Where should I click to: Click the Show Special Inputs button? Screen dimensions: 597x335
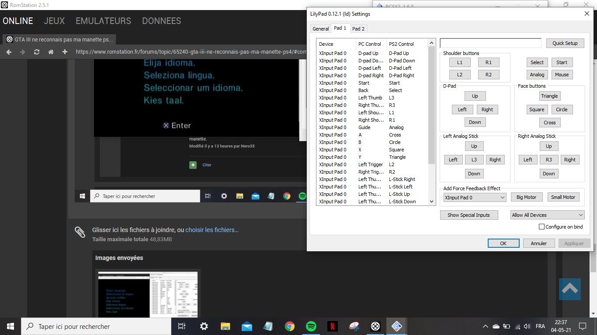(x=469, y=215)
